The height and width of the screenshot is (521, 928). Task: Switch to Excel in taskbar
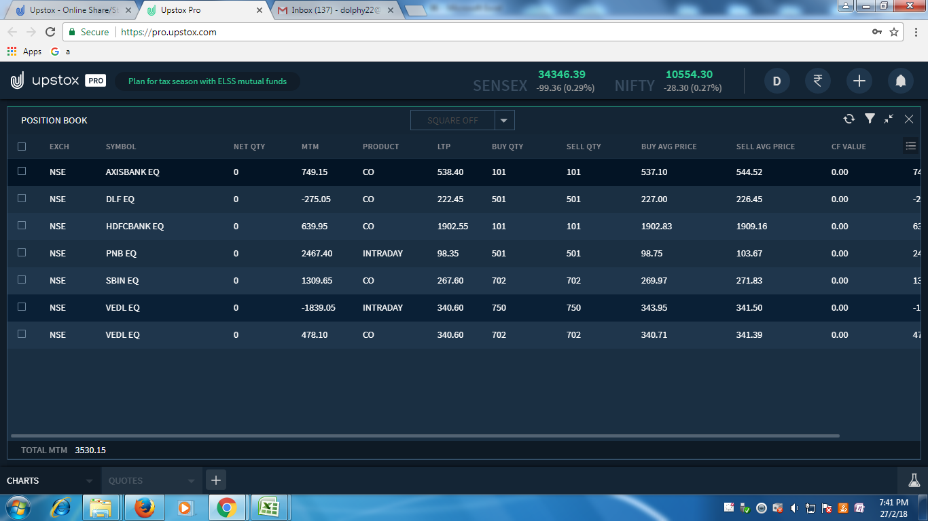[269, 507]
